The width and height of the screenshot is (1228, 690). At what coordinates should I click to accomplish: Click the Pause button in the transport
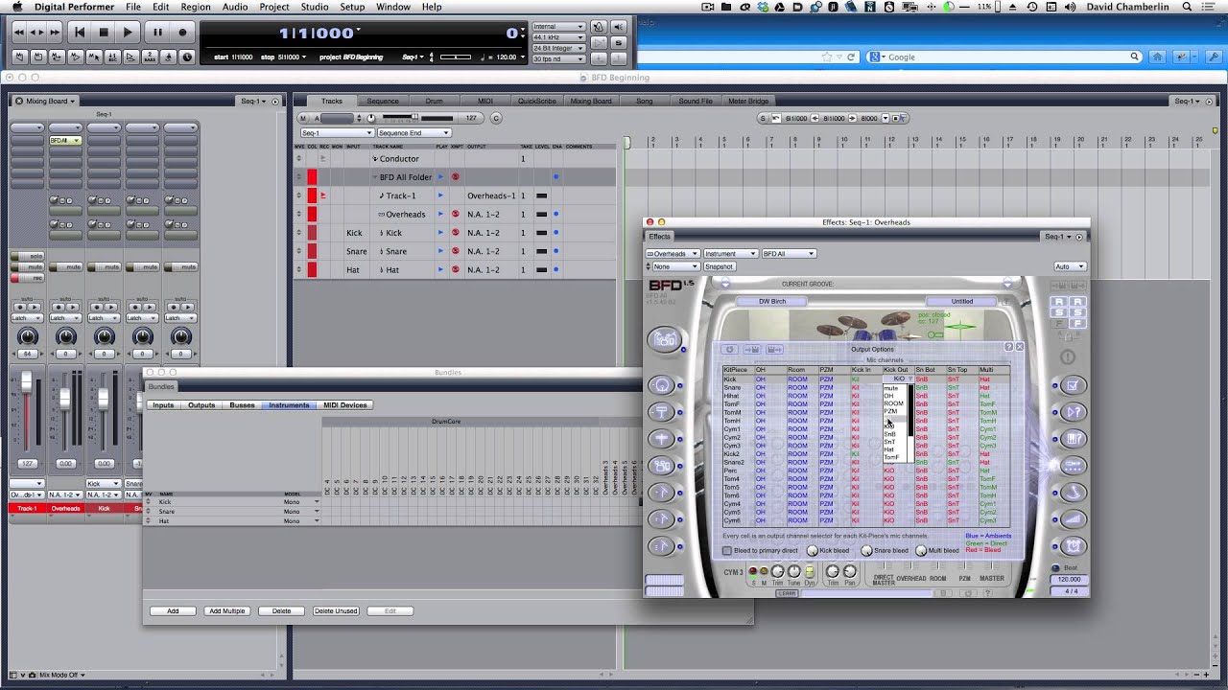point(157,33)
